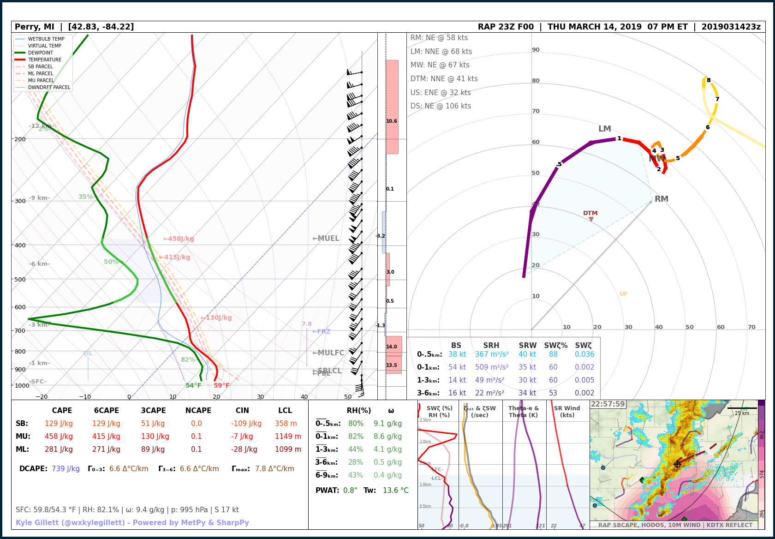Click the '←MULFC' label on skew-T
The height and width of the screenshot is (539, 775).
point(328,353)
